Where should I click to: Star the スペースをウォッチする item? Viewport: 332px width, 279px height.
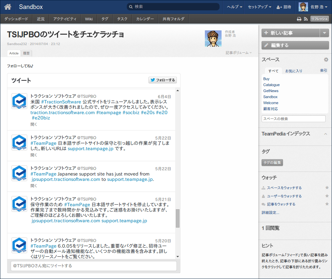point(327,188)
